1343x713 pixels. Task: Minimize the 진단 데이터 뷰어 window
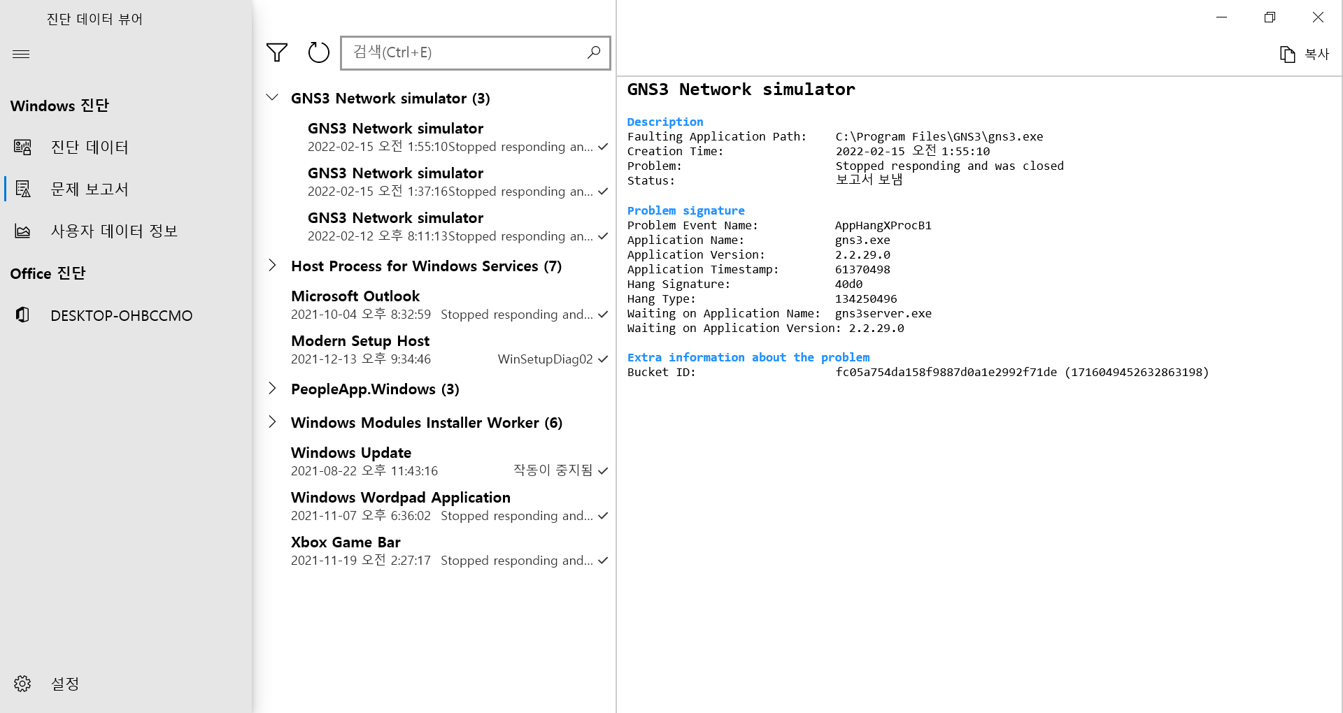[x=1222, y=17]
